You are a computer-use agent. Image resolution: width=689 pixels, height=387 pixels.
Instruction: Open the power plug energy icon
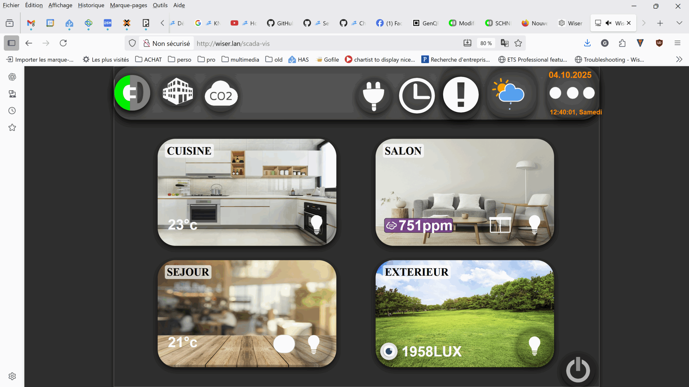374,95
